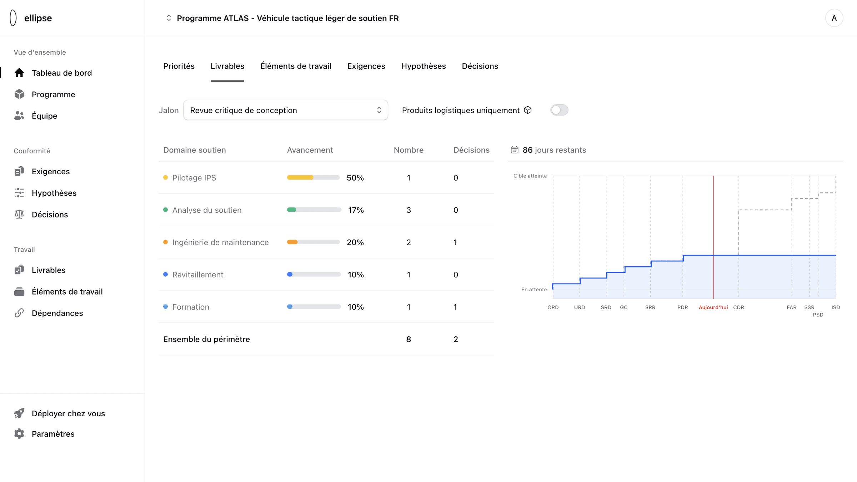Click the CDR milestone label on chart

738,307
